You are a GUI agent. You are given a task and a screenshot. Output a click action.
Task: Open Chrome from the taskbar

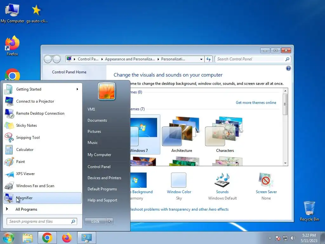pos(47,238)
